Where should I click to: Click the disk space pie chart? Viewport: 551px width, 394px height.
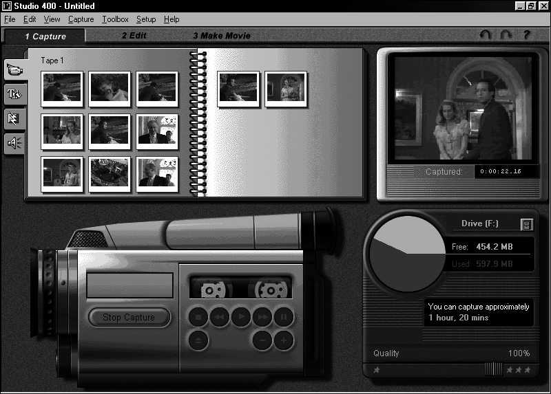pyautogui.click(x=407, y=253)
